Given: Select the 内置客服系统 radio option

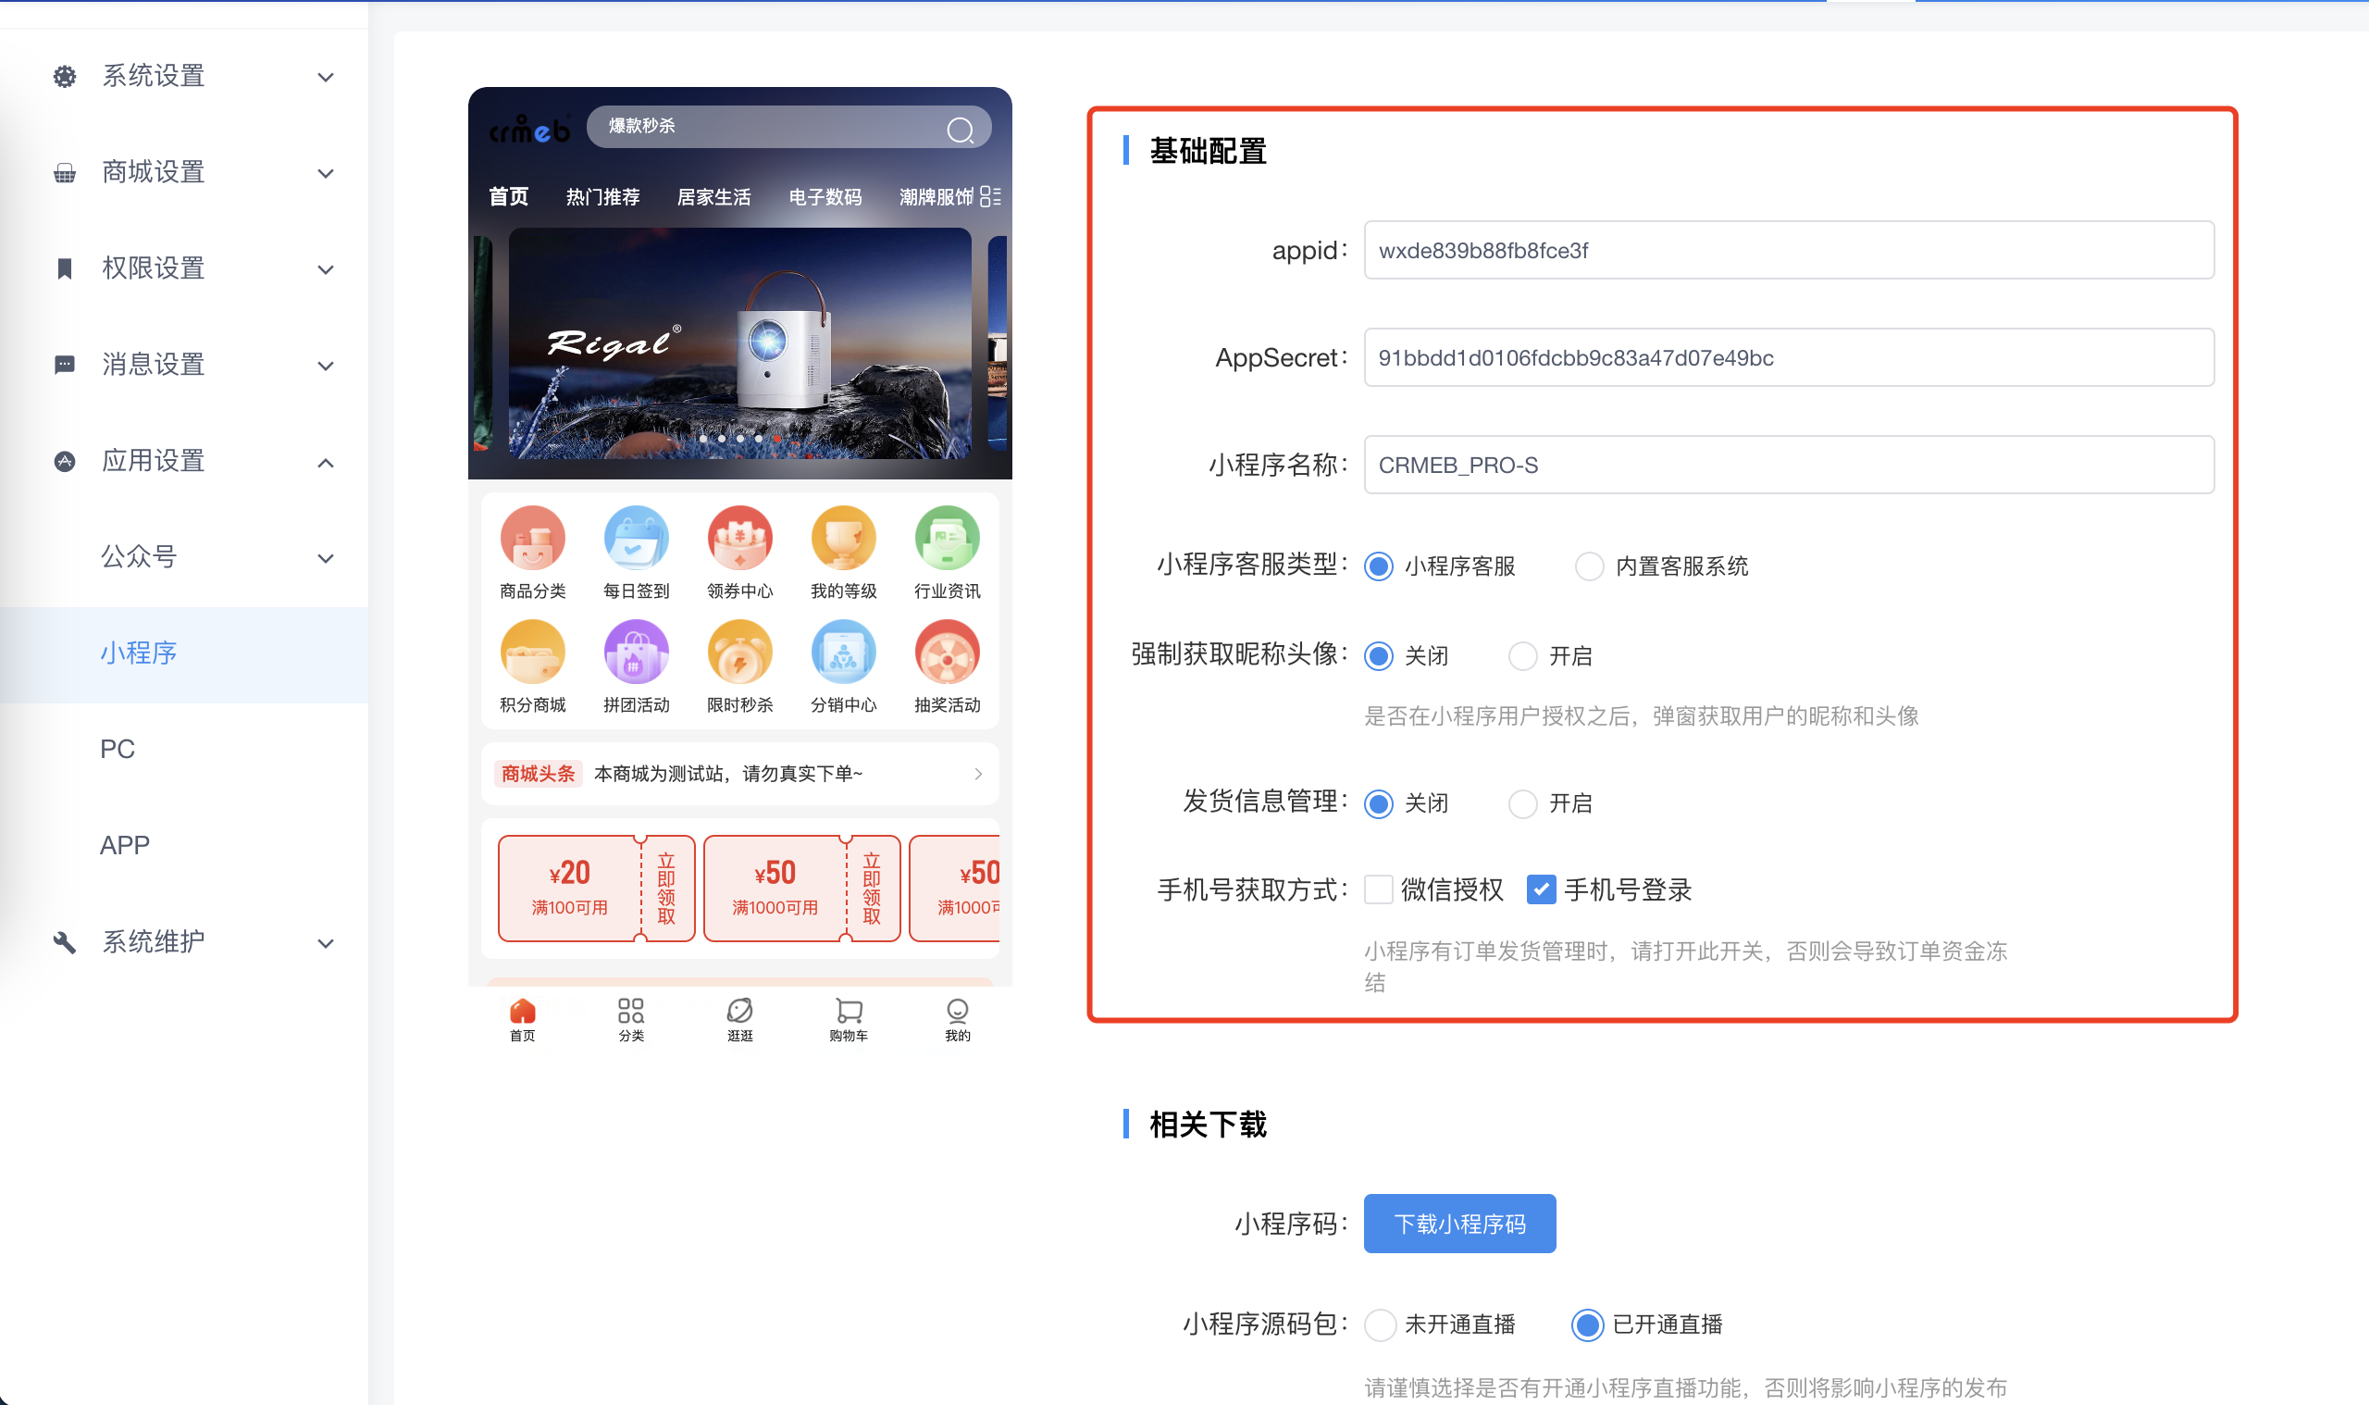Looking at the screenshot, I should [x=1590, y=566].
